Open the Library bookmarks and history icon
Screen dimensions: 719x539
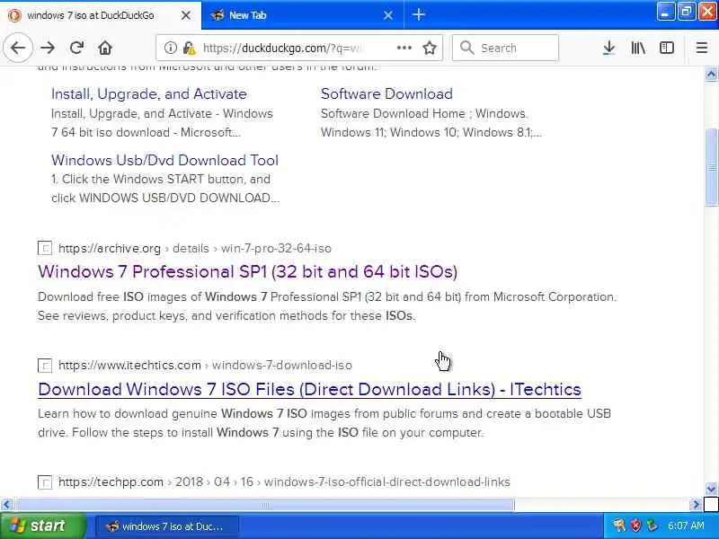click(x=638, y=48)
